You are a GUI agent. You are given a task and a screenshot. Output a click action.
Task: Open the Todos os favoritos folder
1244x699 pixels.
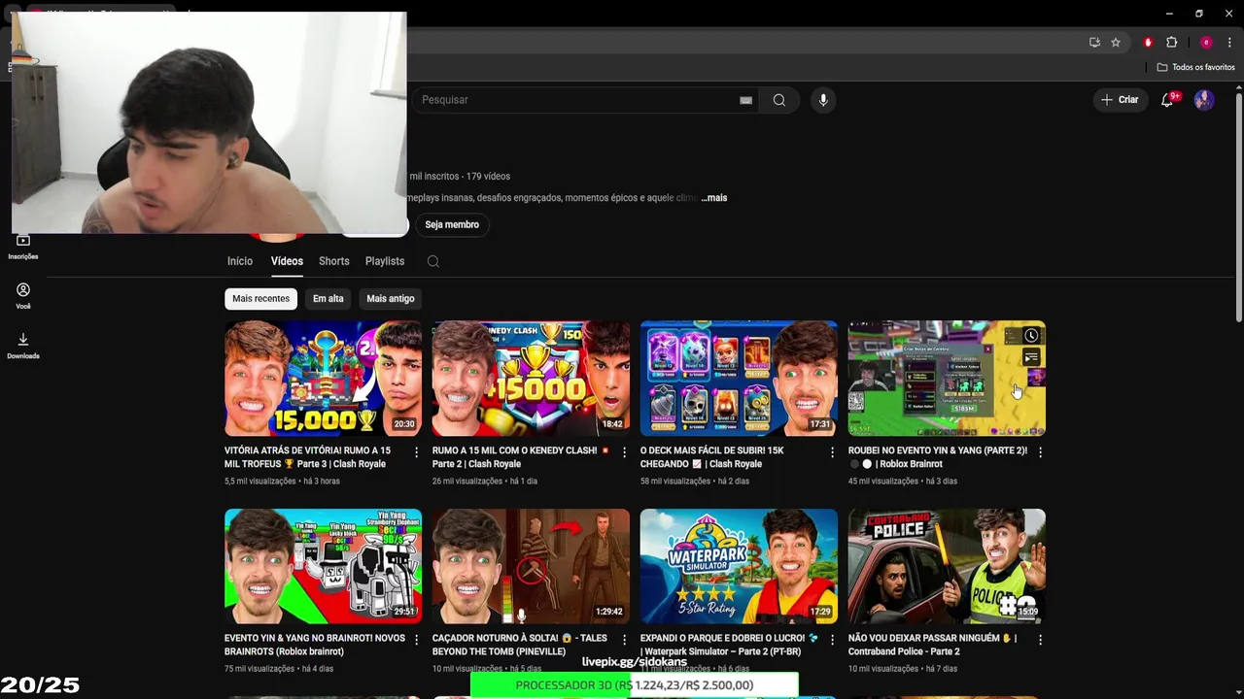tap(1195, 67)
